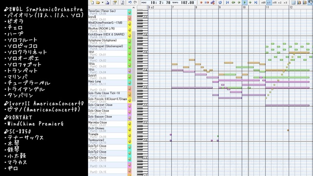Screen dimensions: 313x176
Task: Click the tempo value 102.00
Action: [187, 2]
